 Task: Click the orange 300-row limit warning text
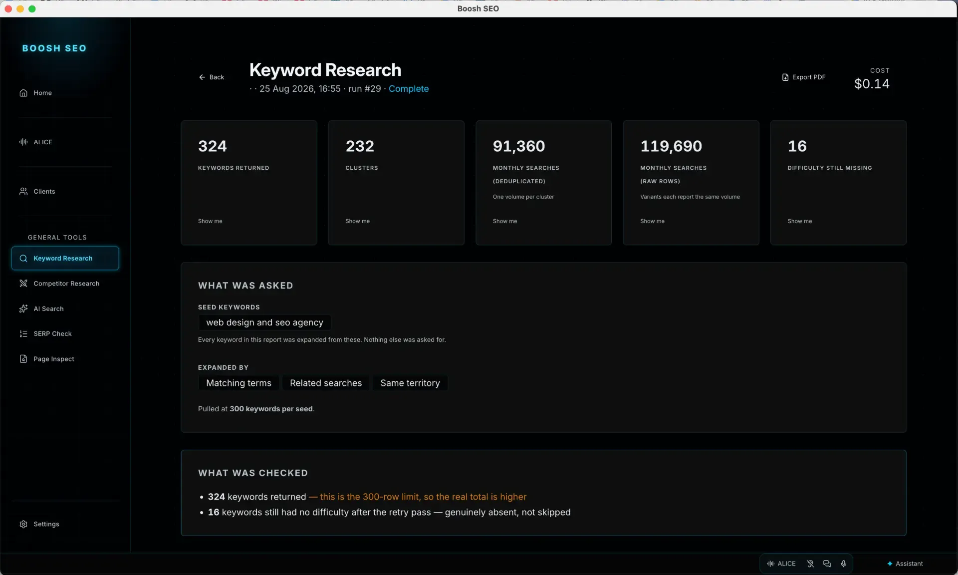click(418, 497)
